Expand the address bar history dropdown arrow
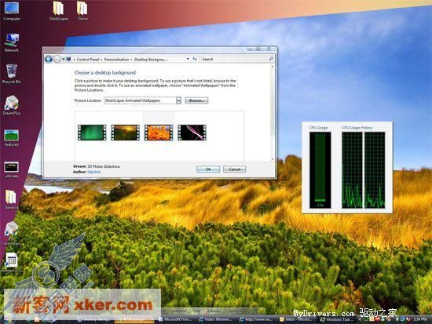The height and width of the screenshot is (324, 432). point(188,59)
